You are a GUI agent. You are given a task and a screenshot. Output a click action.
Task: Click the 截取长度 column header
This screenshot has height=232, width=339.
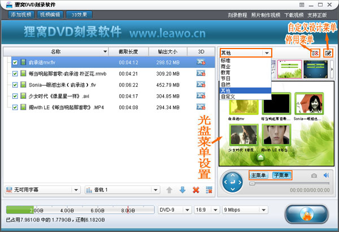(128, 51)
